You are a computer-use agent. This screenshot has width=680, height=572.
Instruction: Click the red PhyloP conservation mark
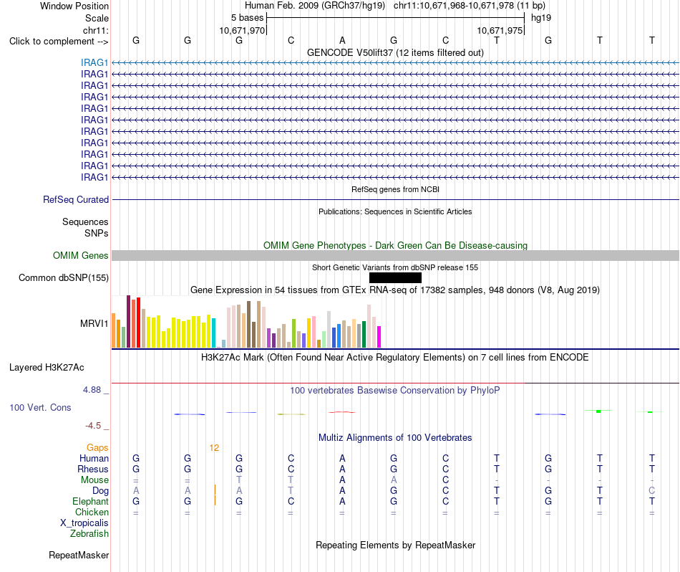click(342, 412)
